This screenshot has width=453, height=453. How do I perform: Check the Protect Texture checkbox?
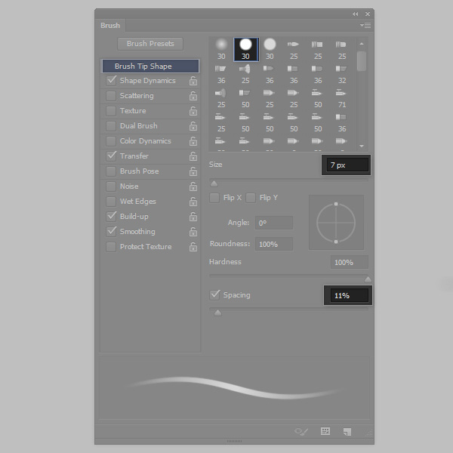tap(111, 247)
